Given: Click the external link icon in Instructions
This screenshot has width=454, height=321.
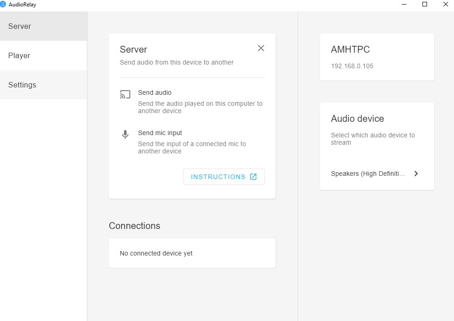Looking at the screenshot, I should [253, 177].
